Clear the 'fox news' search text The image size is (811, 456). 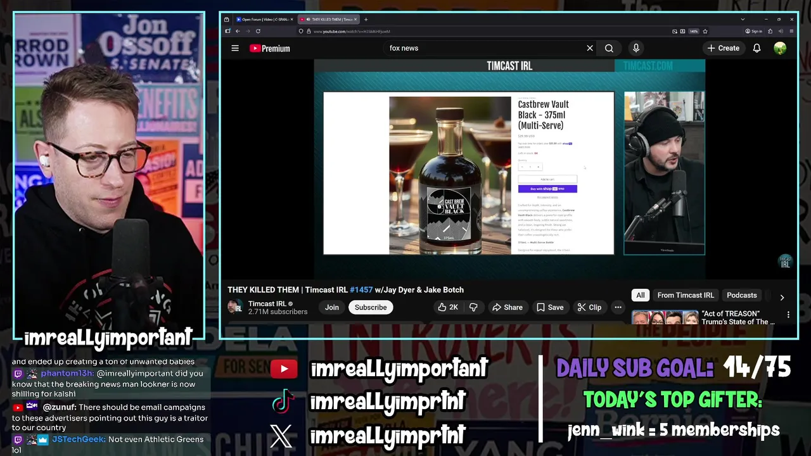coord(590,48)
